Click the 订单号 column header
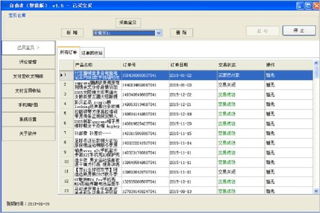 click(145, 65)
